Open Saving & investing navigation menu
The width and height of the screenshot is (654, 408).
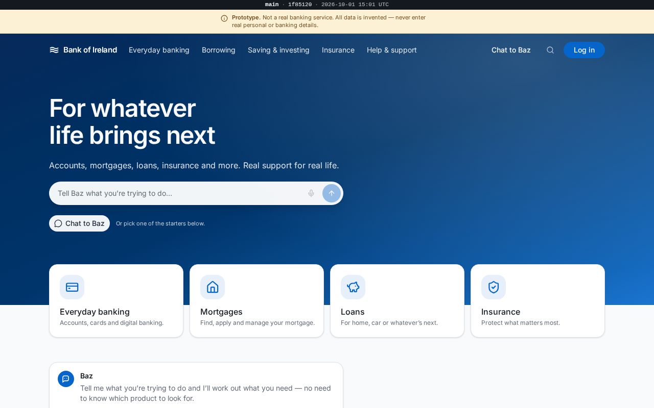pyautogui.click(x=278, y=50)
